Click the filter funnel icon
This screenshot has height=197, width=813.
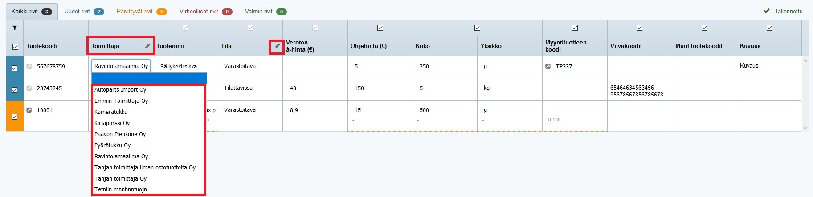[15, 28]
